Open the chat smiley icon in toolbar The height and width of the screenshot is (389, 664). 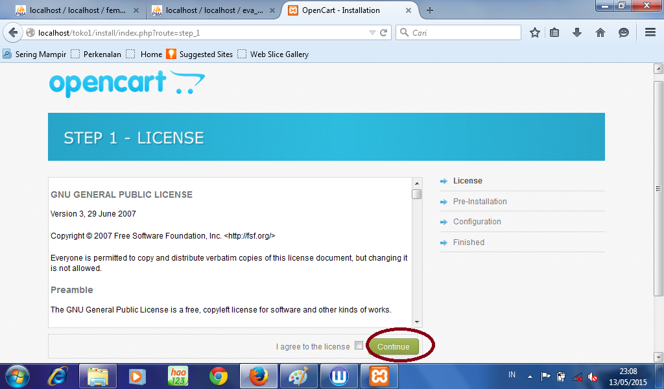point(623,32)
